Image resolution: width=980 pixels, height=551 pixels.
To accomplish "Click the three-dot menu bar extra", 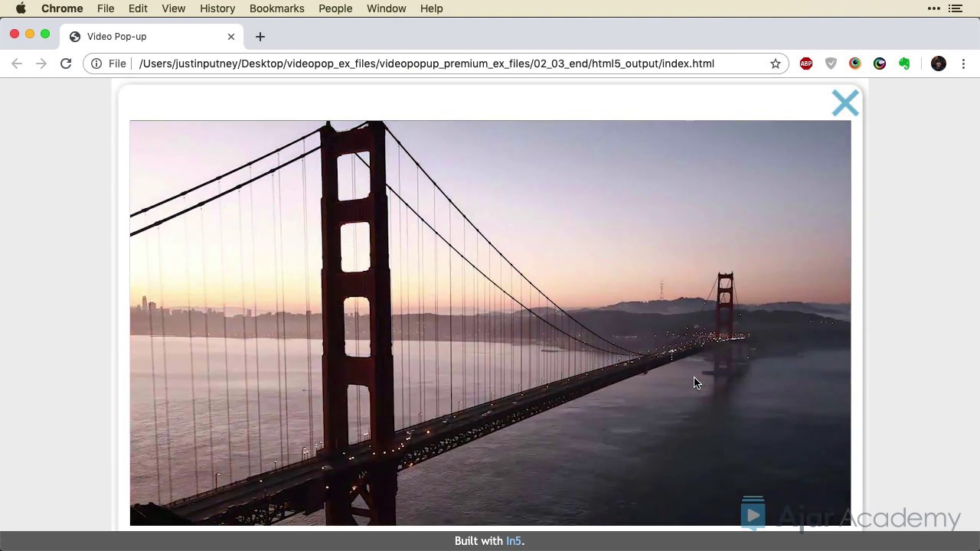I will point(933,8).
